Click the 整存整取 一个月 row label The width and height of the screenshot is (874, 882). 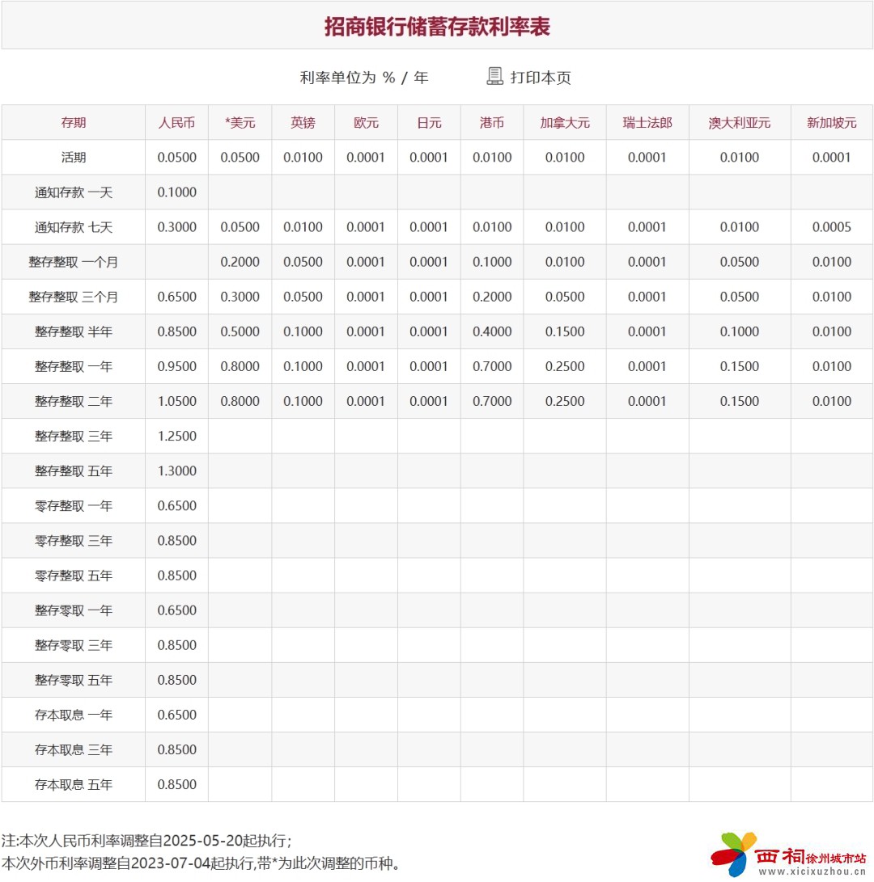[73, 262]
